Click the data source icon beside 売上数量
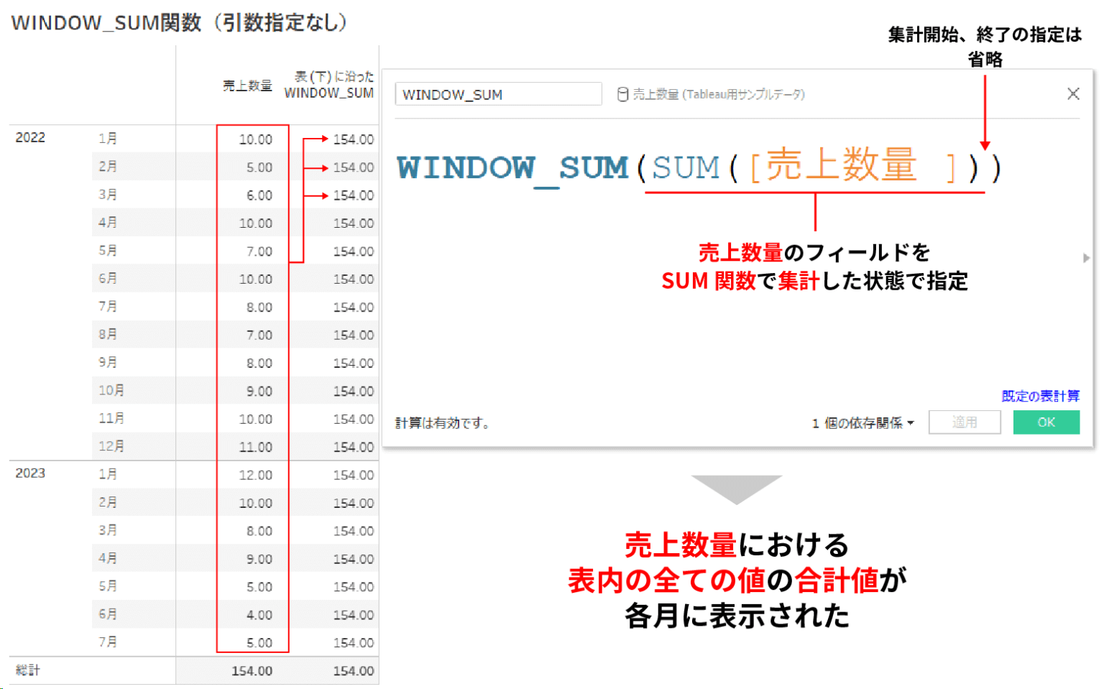This screenshot has width=1104, height=689. tap(622, 93)
